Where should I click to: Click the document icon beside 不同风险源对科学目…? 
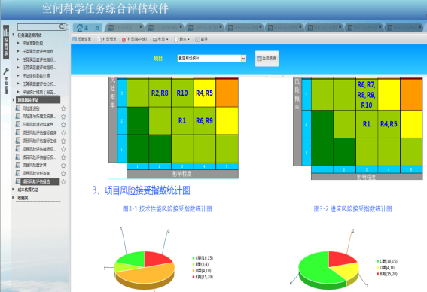point(18,124)
